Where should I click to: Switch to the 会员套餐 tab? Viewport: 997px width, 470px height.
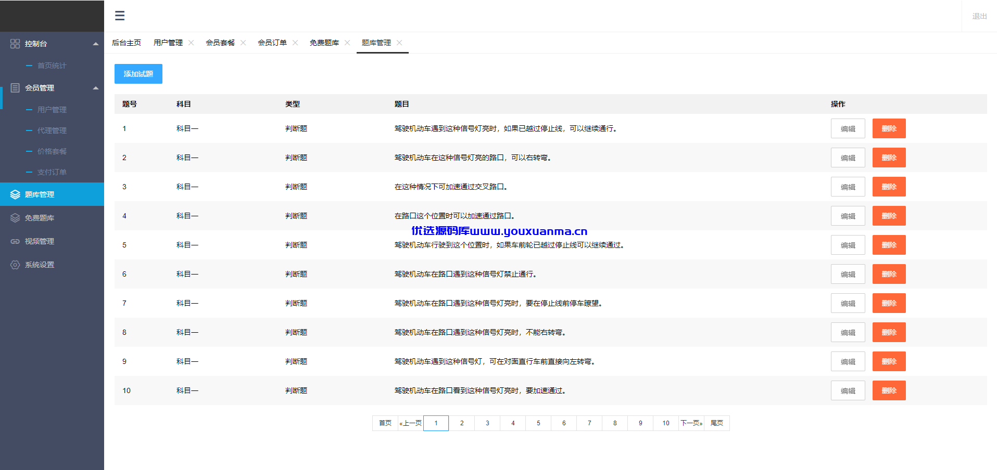click(220, 43)
